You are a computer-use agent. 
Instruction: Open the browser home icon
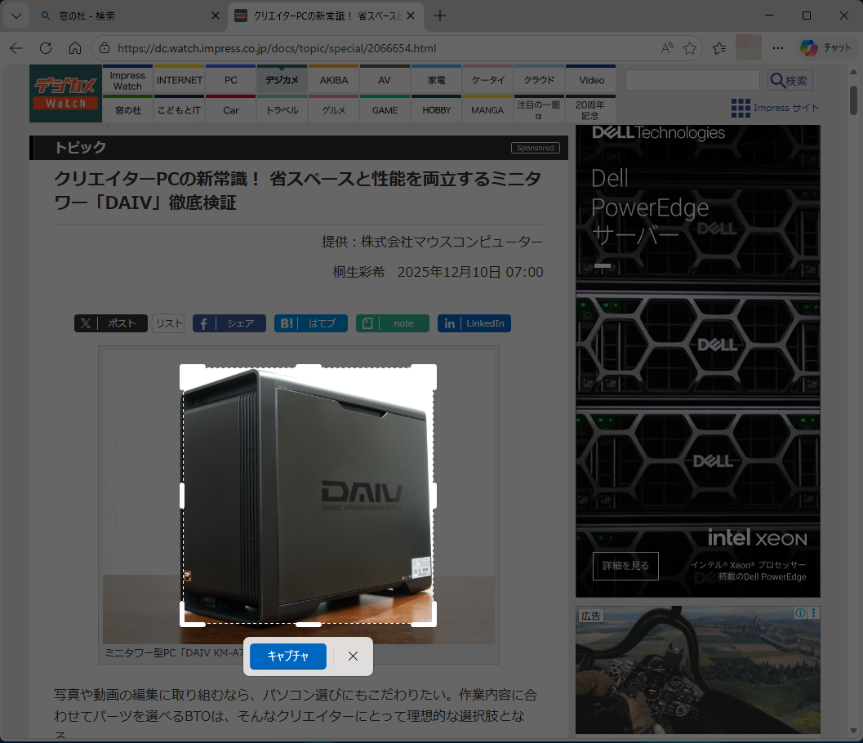coord(75,48)
